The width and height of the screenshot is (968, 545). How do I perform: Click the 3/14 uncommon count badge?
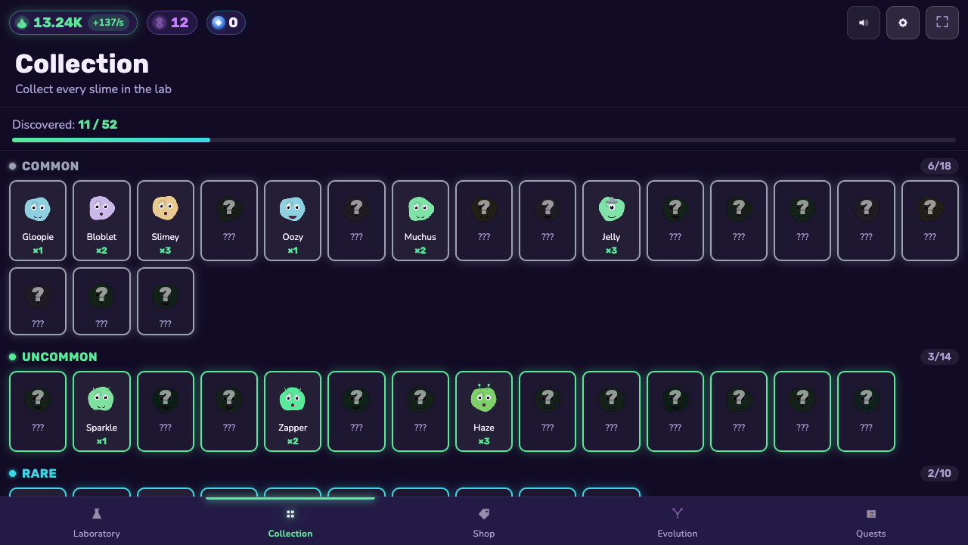pos(939,357)
